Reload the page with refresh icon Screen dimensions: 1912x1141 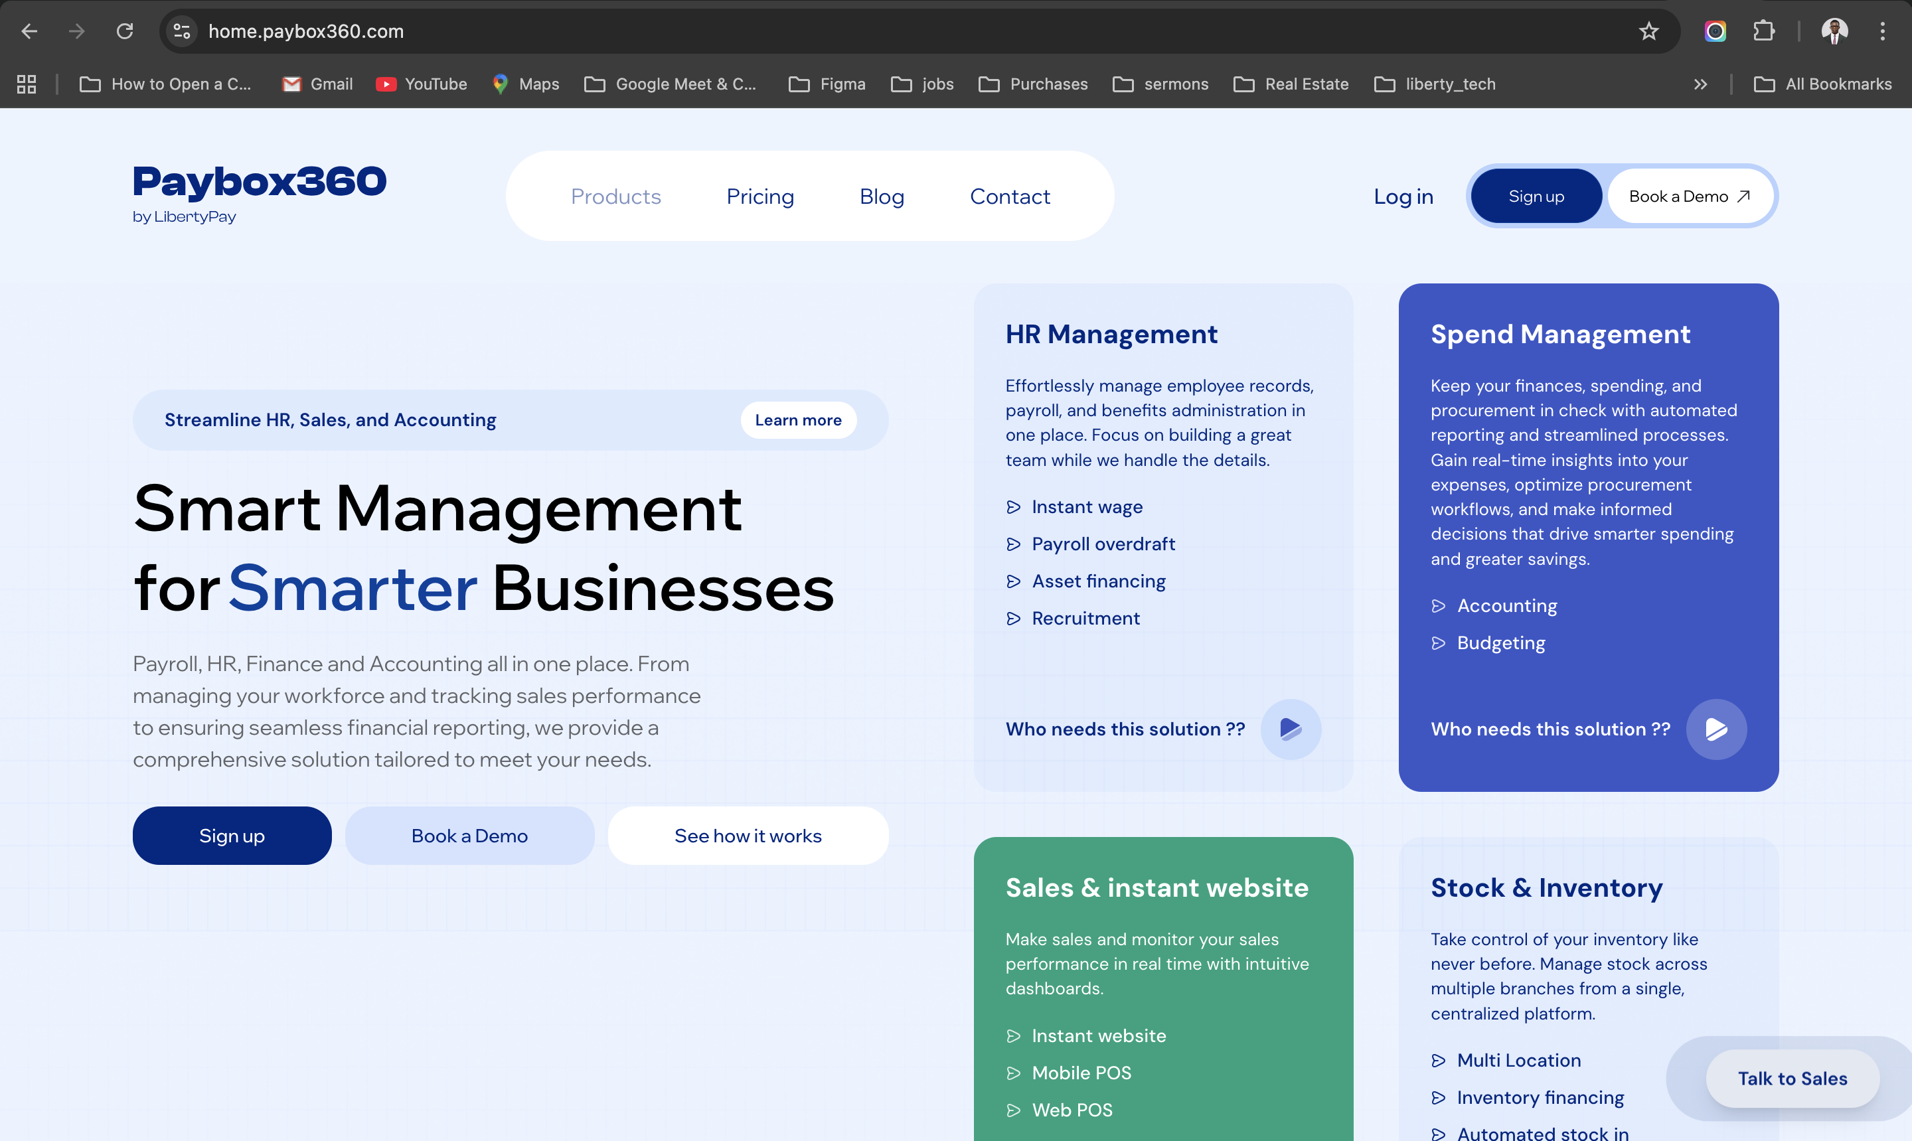(x=125, y=31)
